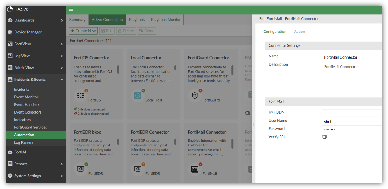Collapse the Incidents & Events section

36,80
